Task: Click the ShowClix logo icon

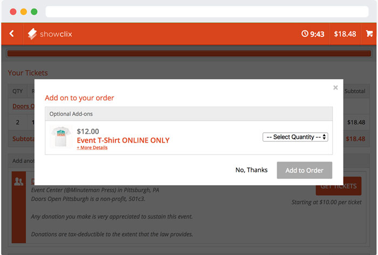Action: (x=33, y=34)
